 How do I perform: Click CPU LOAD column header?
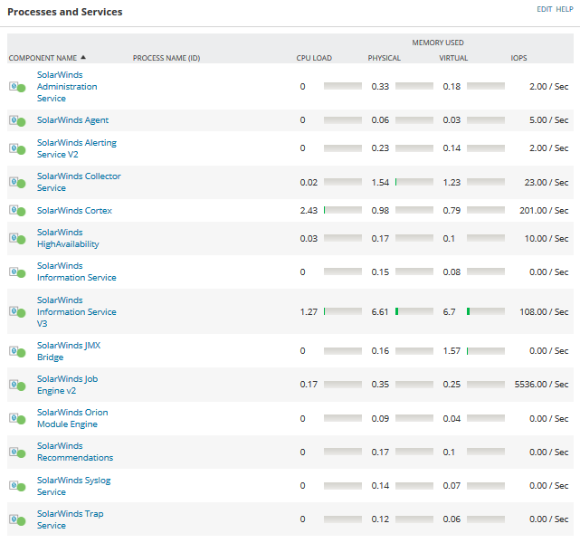coord(314,58)
